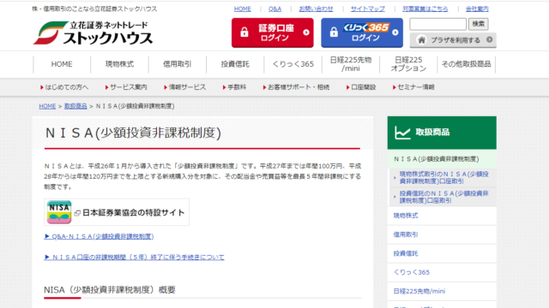Click the ストックハウス site logo
549x308 pixels.
(x=93, y=33)
